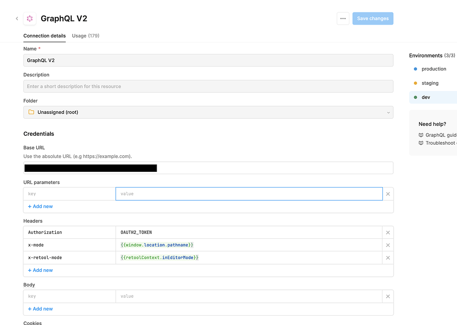Click the back arrow chevron
Viewport: 457px width, 325px height.
[x=17, y=19]
